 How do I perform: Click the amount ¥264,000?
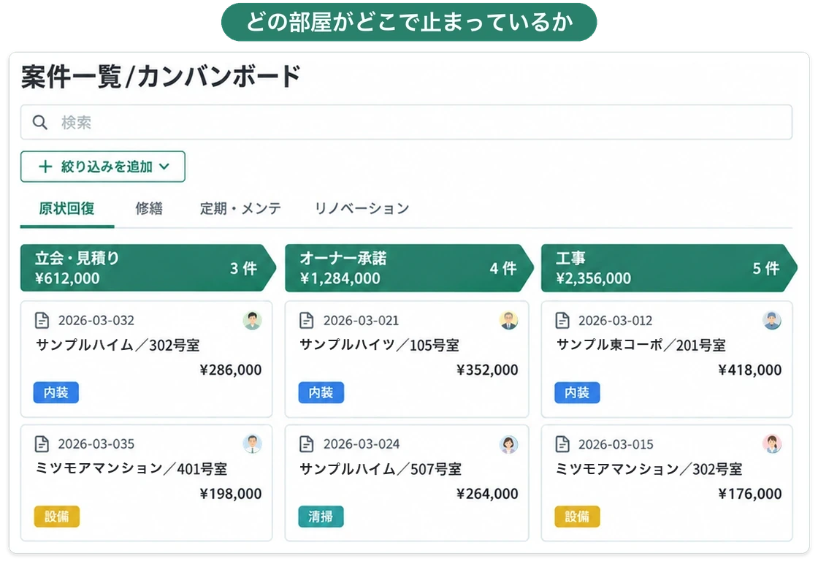487,494
